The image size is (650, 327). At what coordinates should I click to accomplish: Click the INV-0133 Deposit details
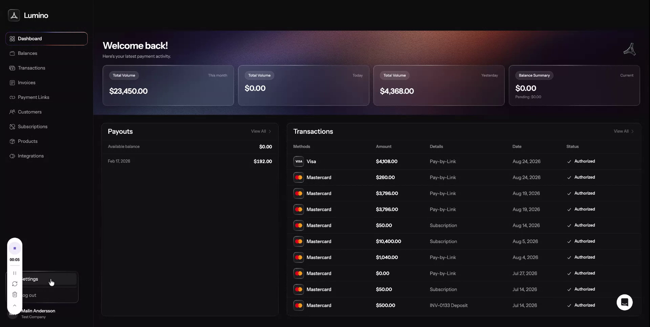pos(449,305)
